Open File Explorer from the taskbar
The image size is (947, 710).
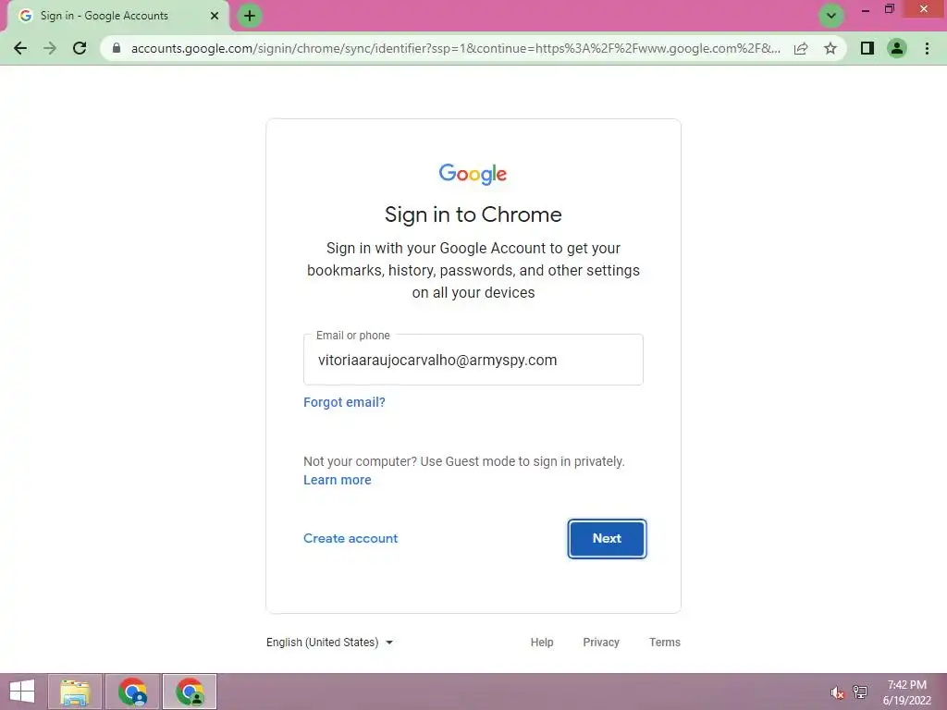click(75, 692)
